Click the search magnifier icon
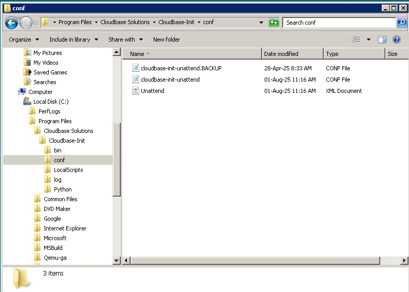Screen dimensions: 409x292 click(402, 23)
